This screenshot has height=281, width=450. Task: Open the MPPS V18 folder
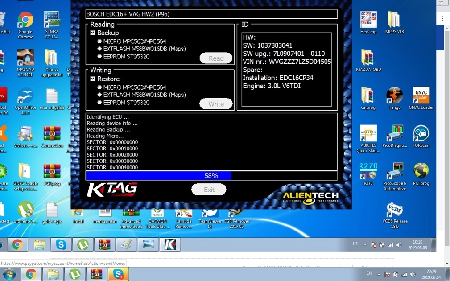pyautogui.click(x=394, y=22)
